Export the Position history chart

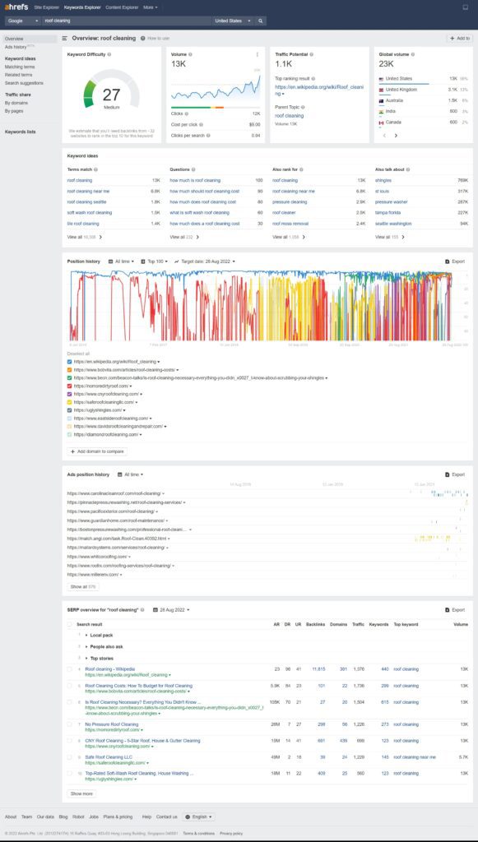pyautogui.click(x=455, y=261)
